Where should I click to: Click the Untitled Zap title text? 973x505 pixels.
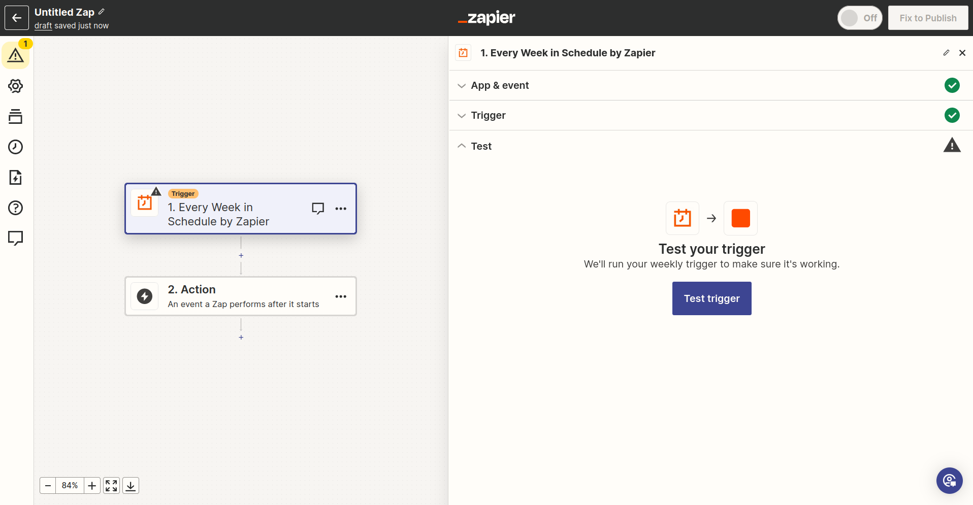(64, 12)
